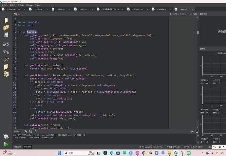Open the 帮助 (Help) menu

38,5
